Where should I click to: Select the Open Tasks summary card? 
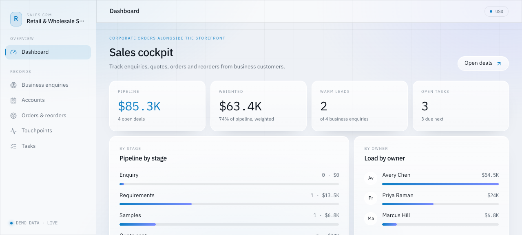point(461,106)
